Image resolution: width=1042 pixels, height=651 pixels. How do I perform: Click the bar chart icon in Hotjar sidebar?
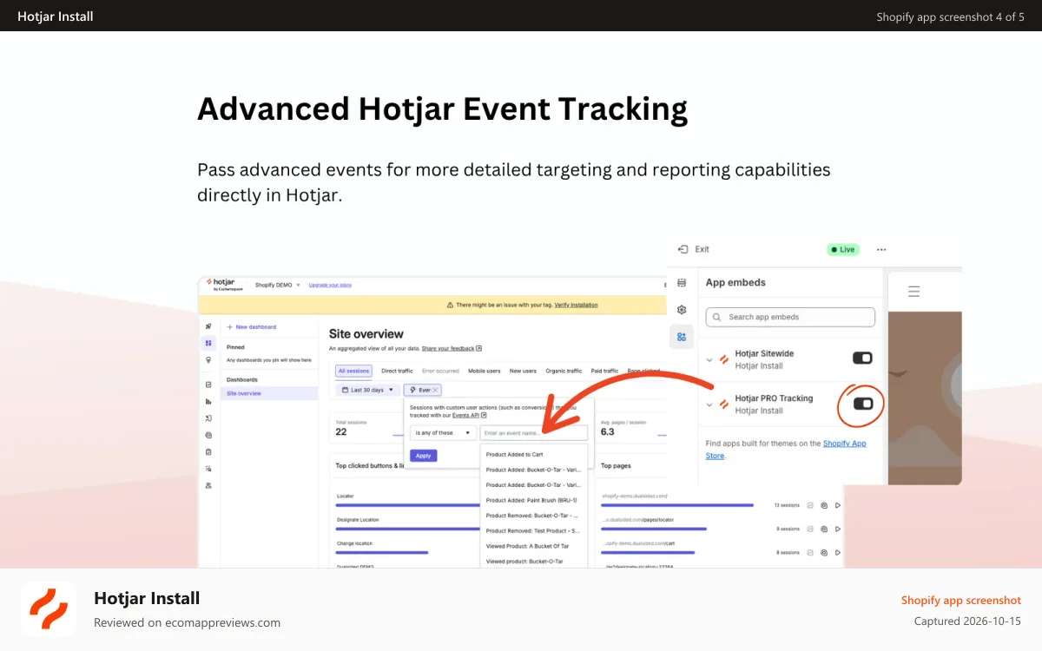coord(208,401)
